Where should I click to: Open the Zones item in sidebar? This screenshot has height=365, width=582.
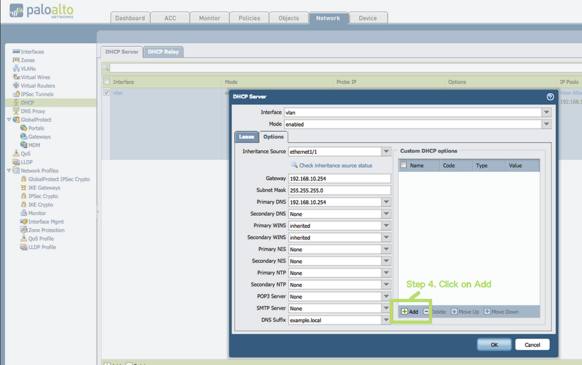(x=27, y=60)
